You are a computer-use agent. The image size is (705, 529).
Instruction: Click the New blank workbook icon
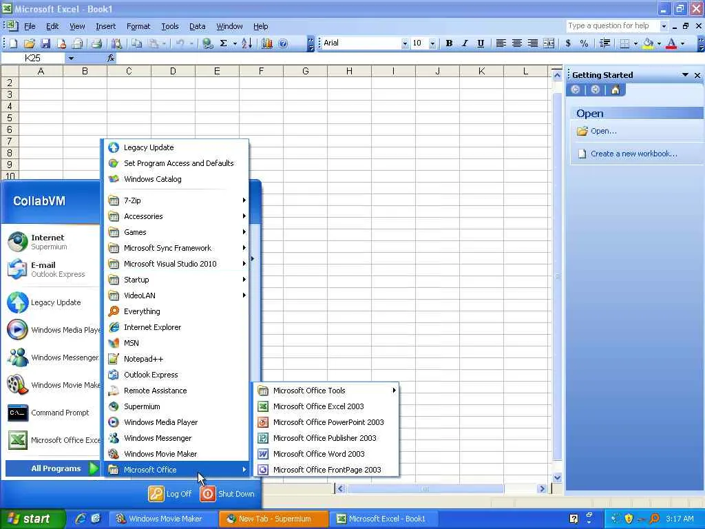click(13, 43)
